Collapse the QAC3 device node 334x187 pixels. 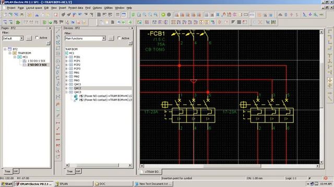tap(66, 92)
